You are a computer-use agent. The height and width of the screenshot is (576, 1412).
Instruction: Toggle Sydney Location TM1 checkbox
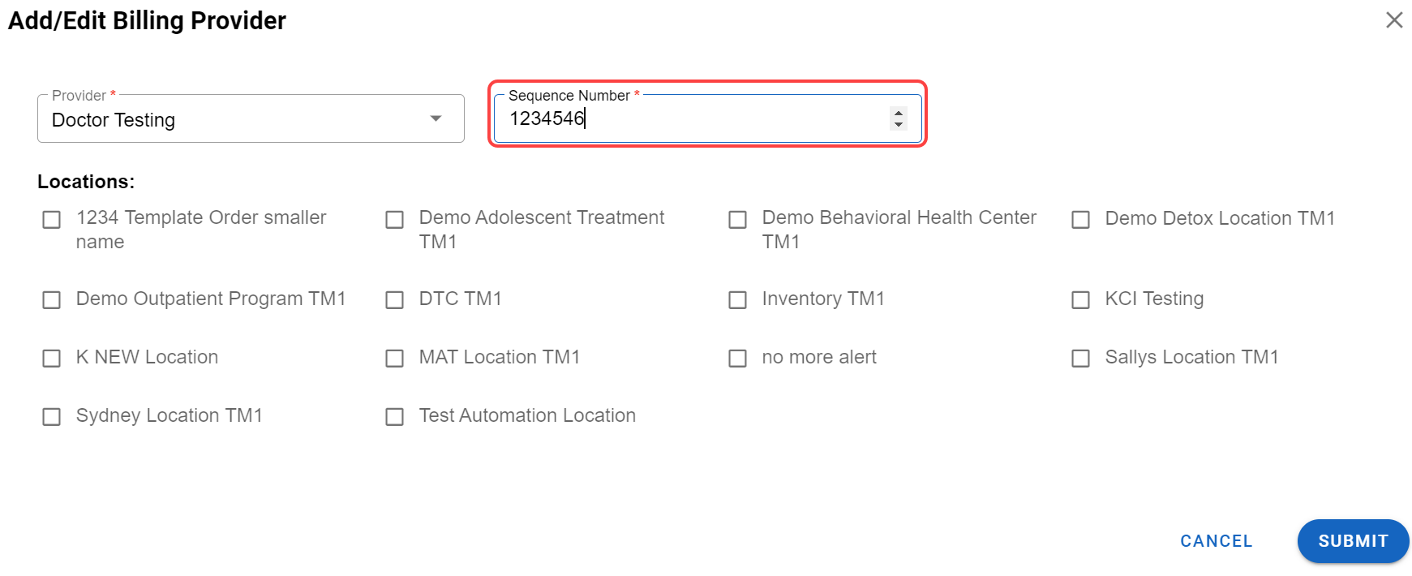pos(52,417)
